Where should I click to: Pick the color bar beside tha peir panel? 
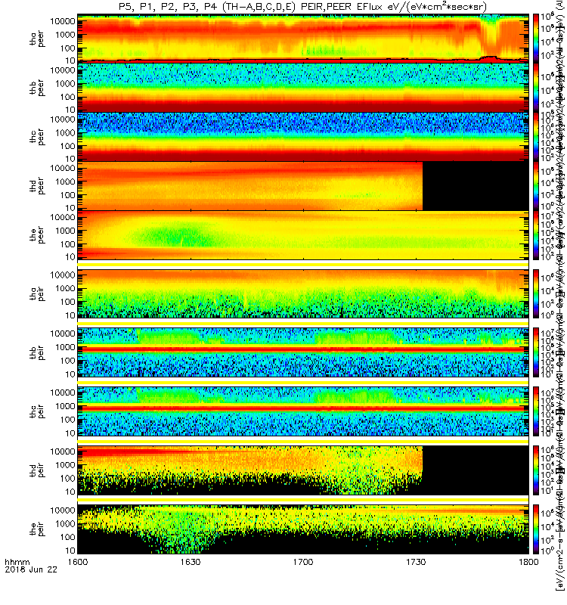tap(536, 293)
